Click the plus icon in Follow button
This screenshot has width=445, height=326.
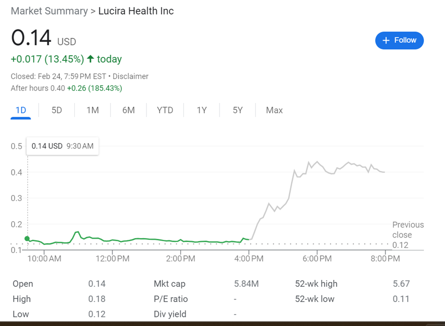pos(386,41)
